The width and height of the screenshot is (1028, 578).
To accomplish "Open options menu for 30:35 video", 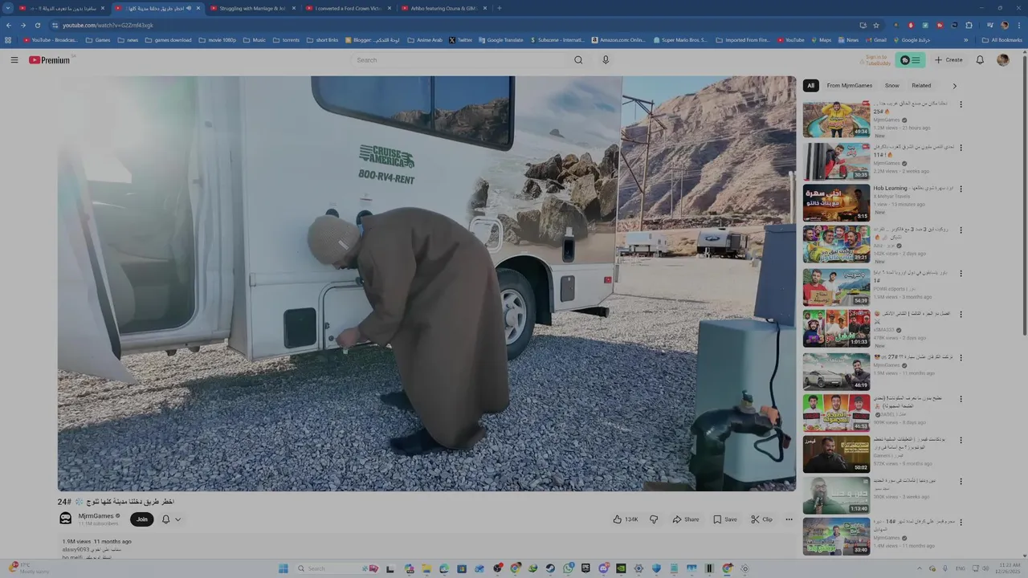I will click(x=961, y=148).
